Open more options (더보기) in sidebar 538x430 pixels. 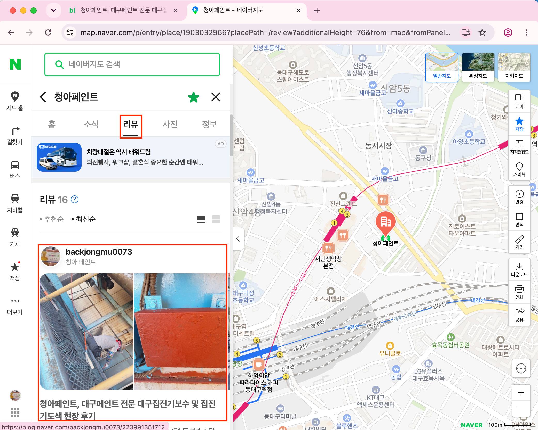pos(15,306)
